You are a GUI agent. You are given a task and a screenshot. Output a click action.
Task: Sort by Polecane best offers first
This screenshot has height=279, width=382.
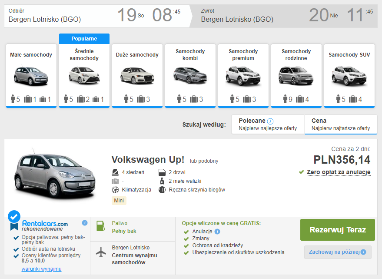(268, 124)
